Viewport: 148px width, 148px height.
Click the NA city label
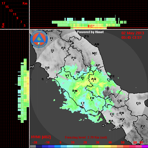coord(111,121)
